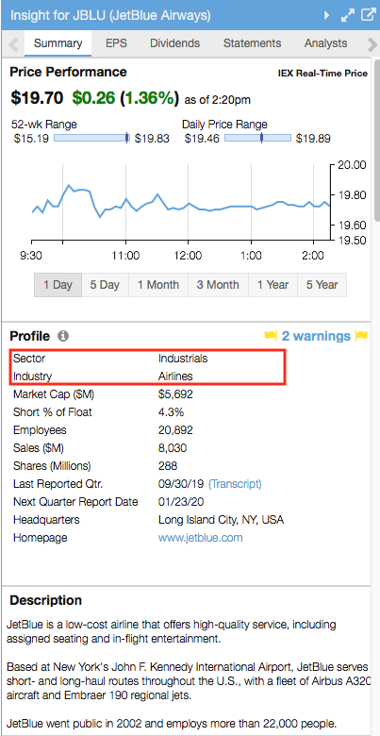This screenshot has width=380, height=736.
Task: Click the right yellow warning flag
Action: [x=361, y=336]
